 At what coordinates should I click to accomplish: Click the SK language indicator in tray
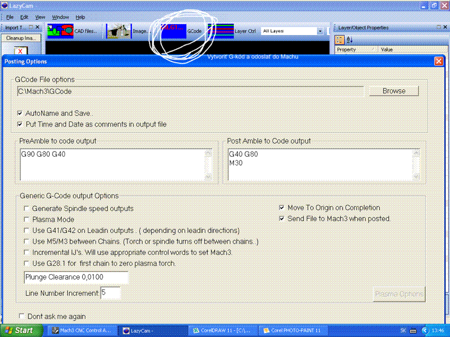tap(403, 330)
